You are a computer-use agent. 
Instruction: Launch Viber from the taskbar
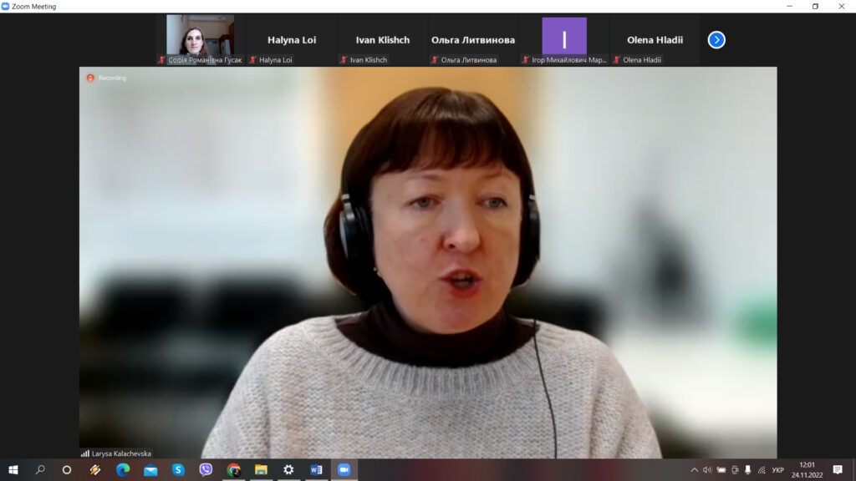(206, 469)
